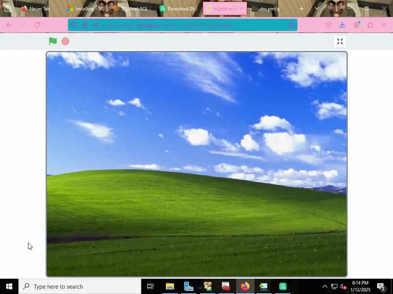393x294 pixels.
Task: Open the Extensions puzzle icon
Action: (x=370, y=25)
